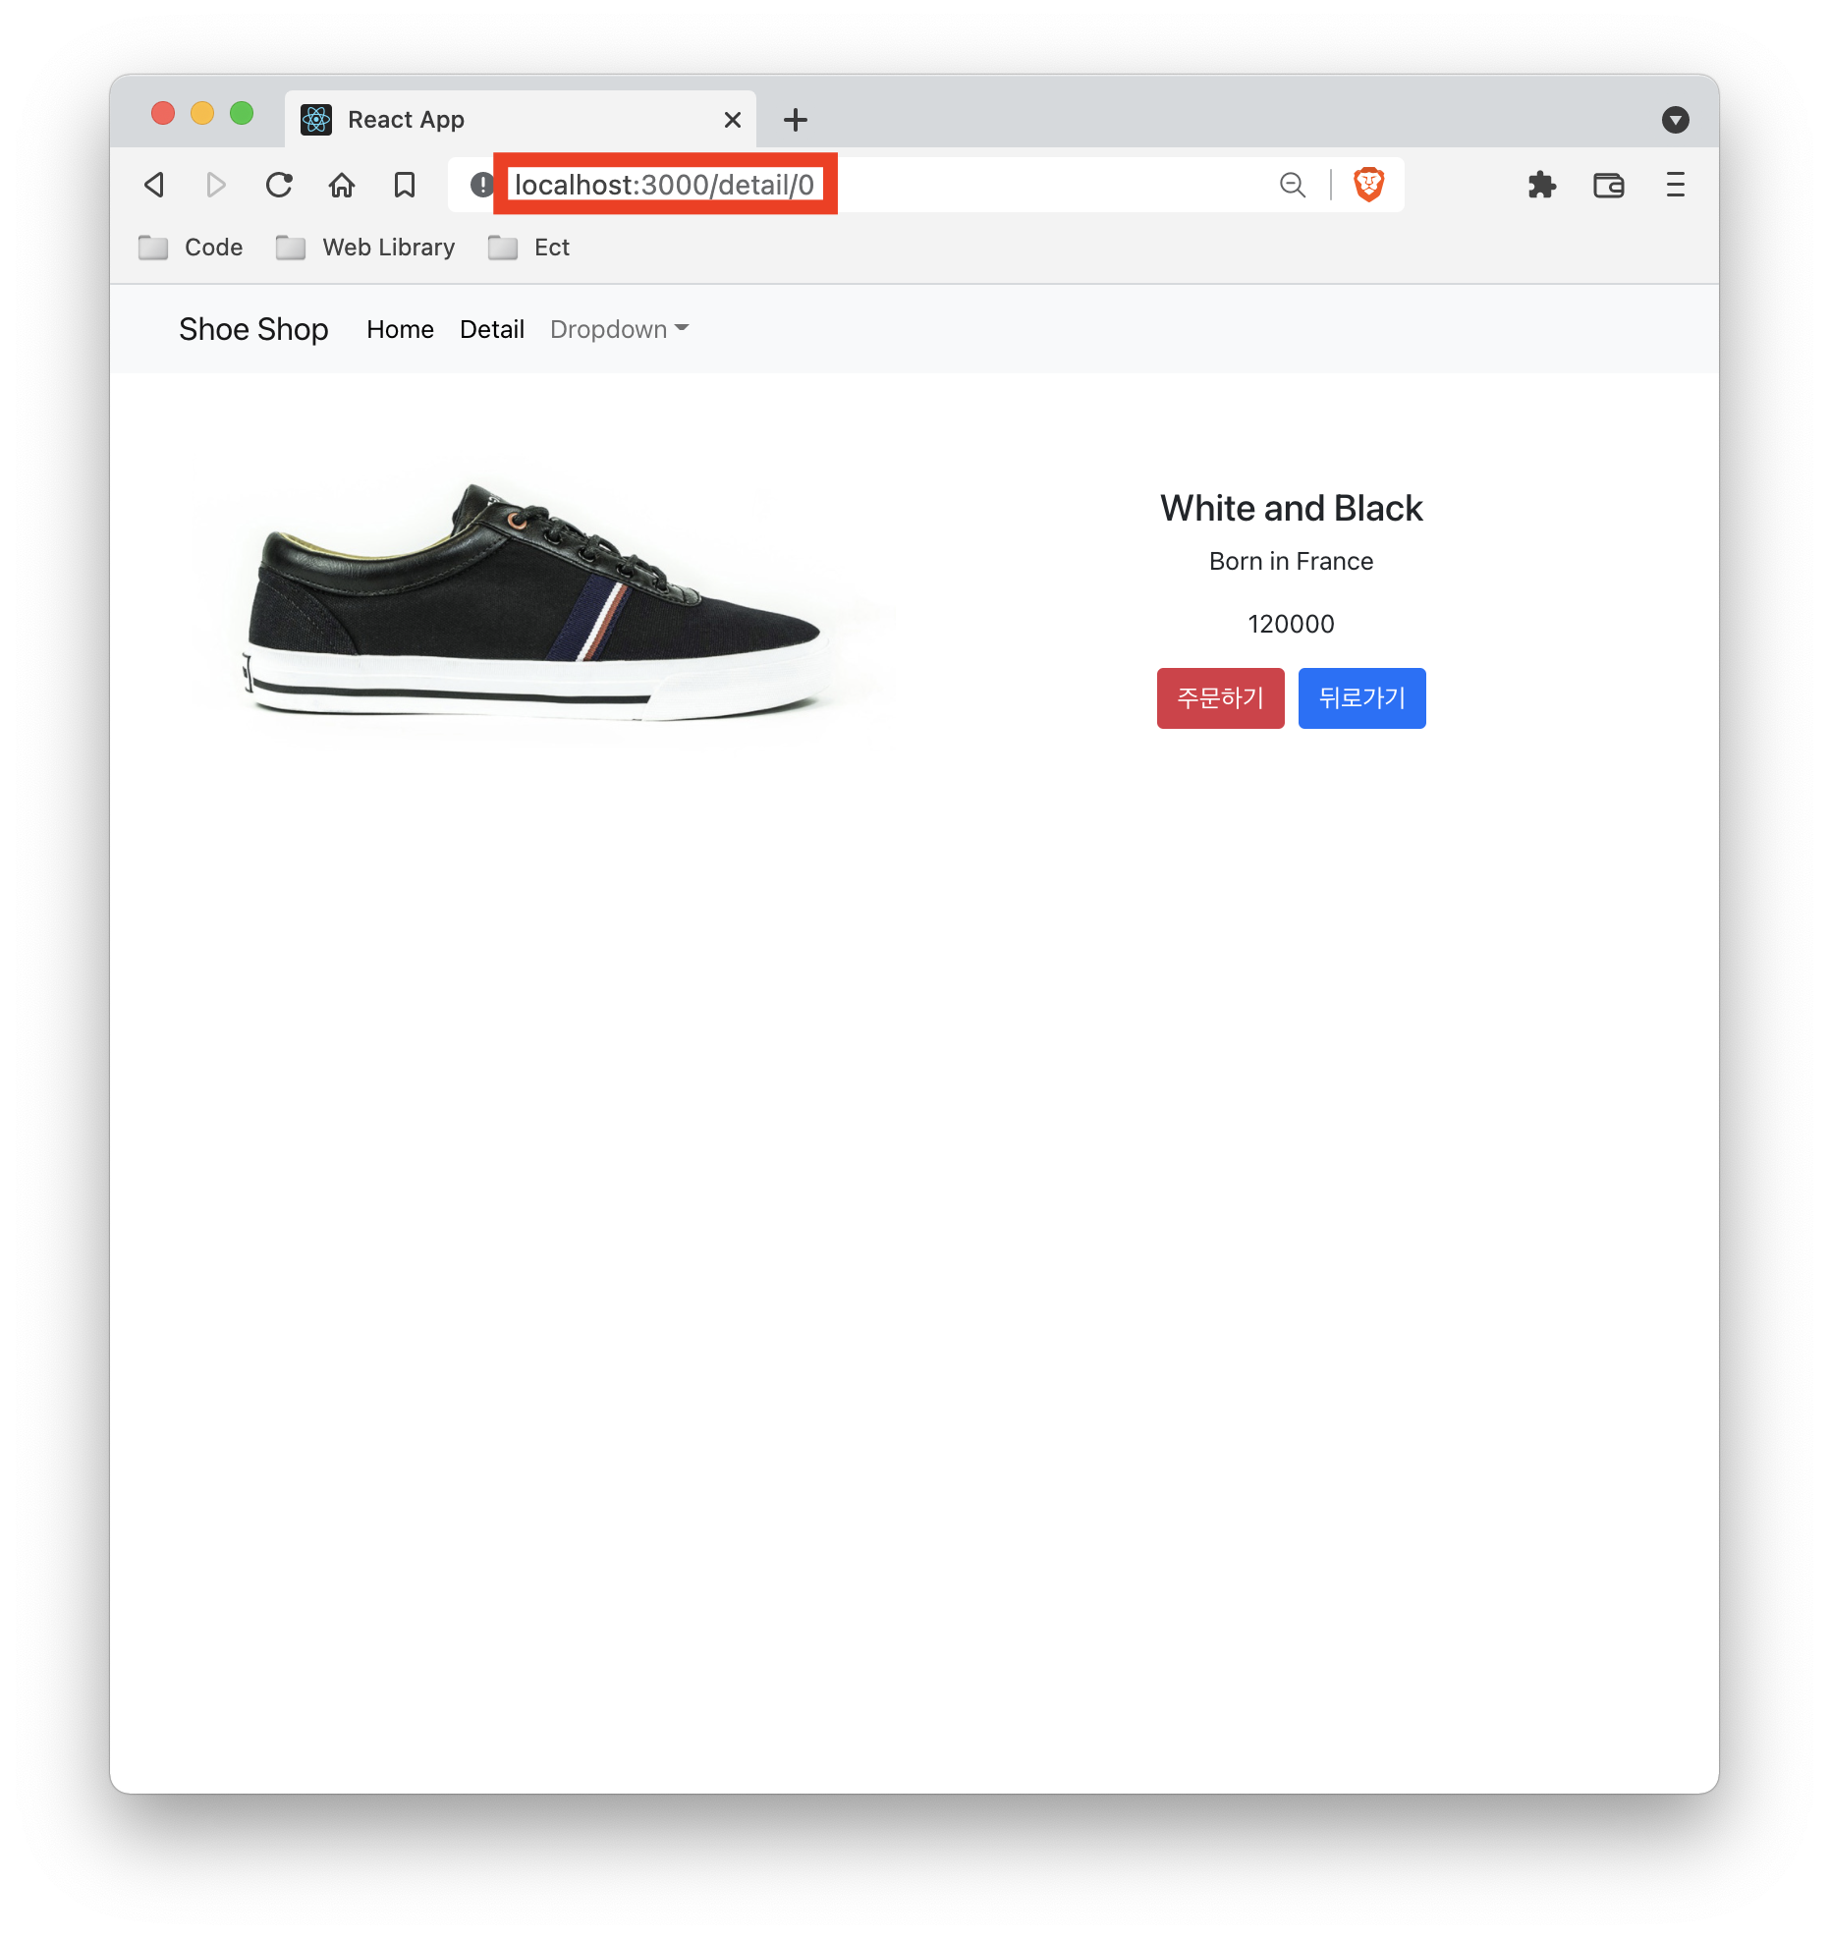Expand the Dropdown navbar menu
The image size is (1829, 1939).
[x=619, y=329]
